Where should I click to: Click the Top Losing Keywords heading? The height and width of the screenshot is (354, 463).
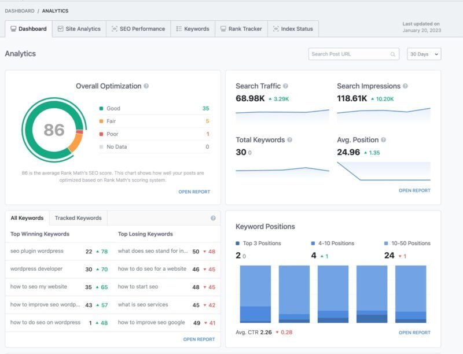145,234
